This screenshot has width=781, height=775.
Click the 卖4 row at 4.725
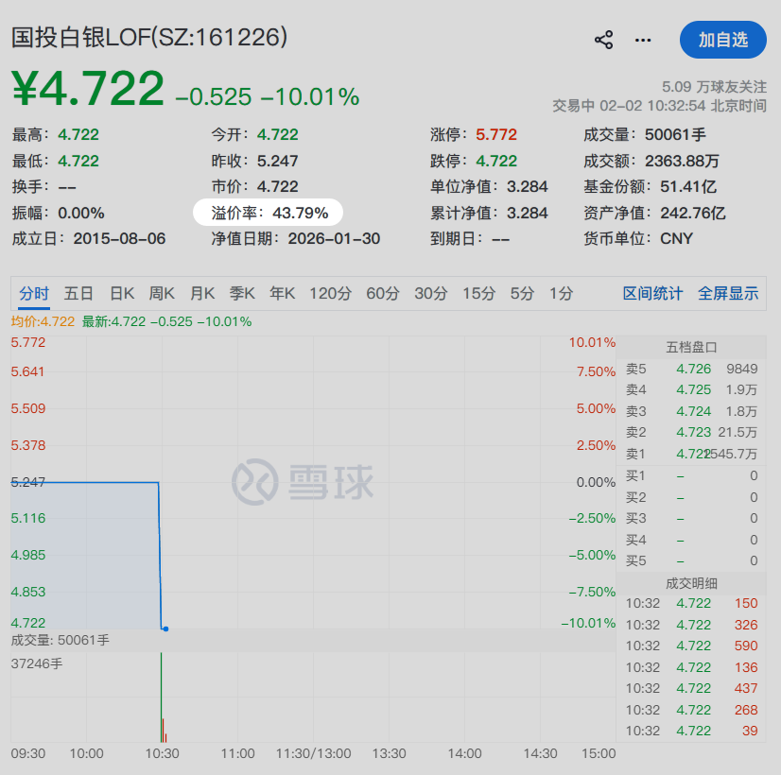(x=691, y=389)
